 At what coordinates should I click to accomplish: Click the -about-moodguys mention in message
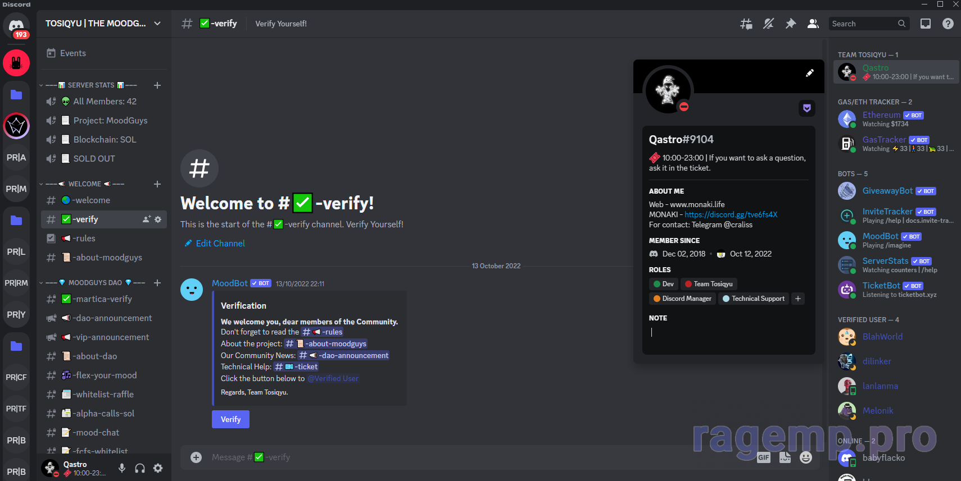(326, 343)
